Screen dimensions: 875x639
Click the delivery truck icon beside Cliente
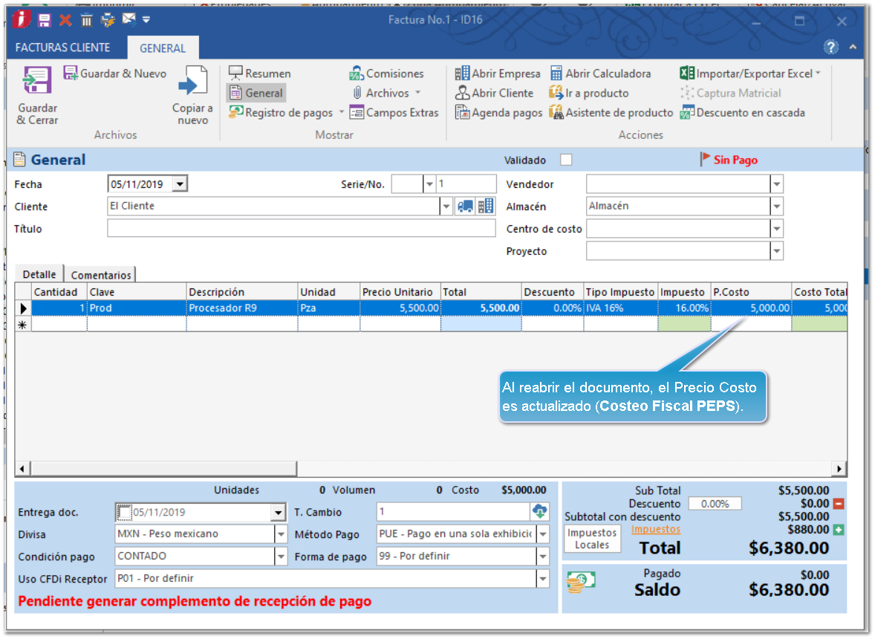[x=465, y=207]
